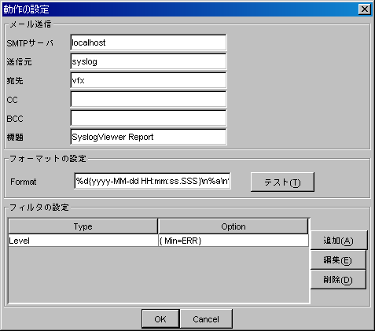Click the 標題 field with SyslogViewer Report
The image size is (375, 331).
coord(149,137)
